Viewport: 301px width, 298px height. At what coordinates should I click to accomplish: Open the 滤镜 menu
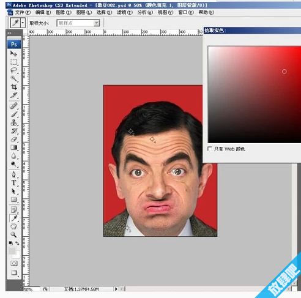(125, 12)
